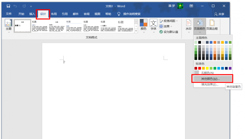Choose 填充效果(F)... fill effects option
Screen dimensions: 245x139
pos(213,85)
